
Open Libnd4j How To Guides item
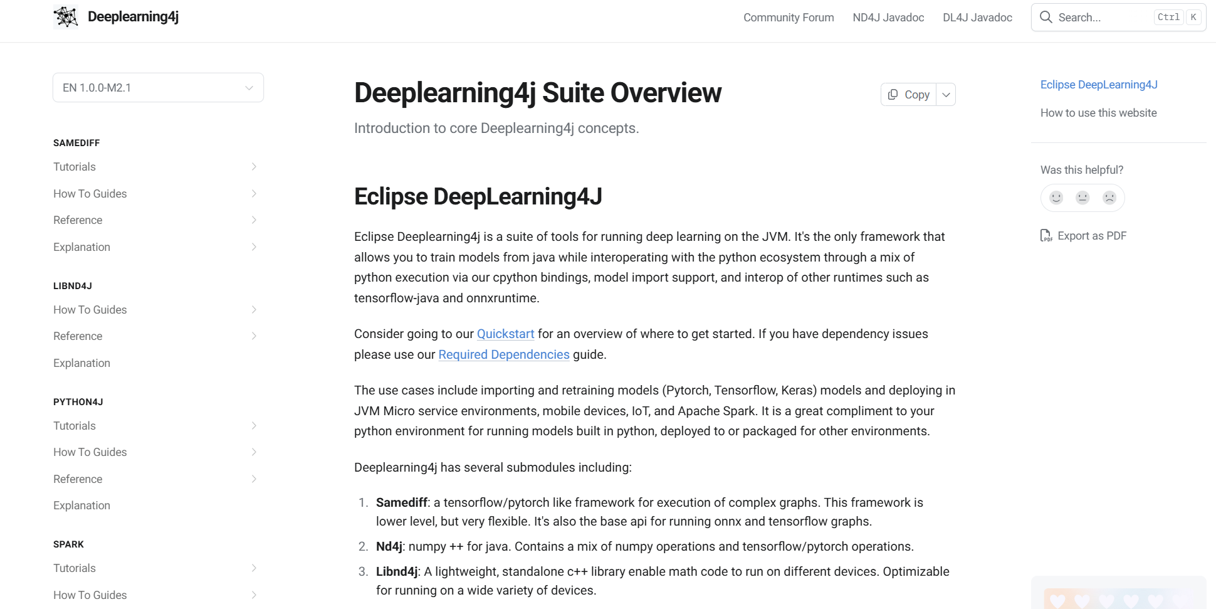tap(90, 310)
